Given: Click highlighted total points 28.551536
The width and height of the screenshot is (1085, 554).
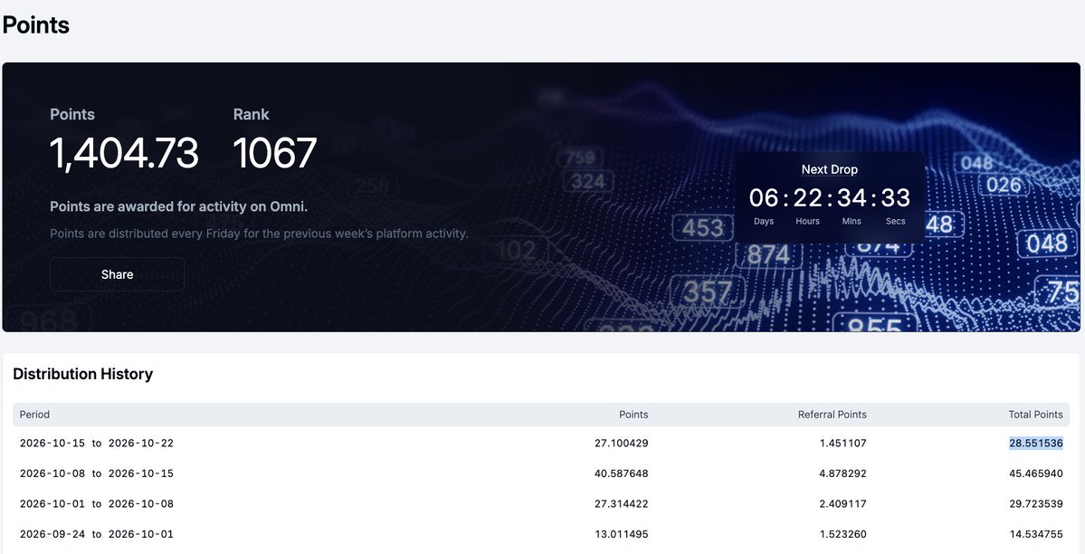Looking at the screenshot, I should point(1036,444).
